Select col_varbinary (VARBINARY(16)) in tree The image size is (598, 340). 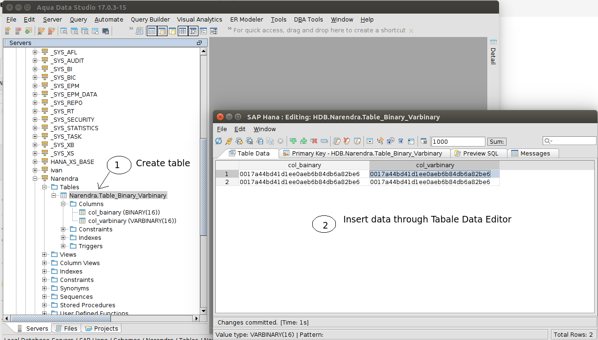(132, 221)
